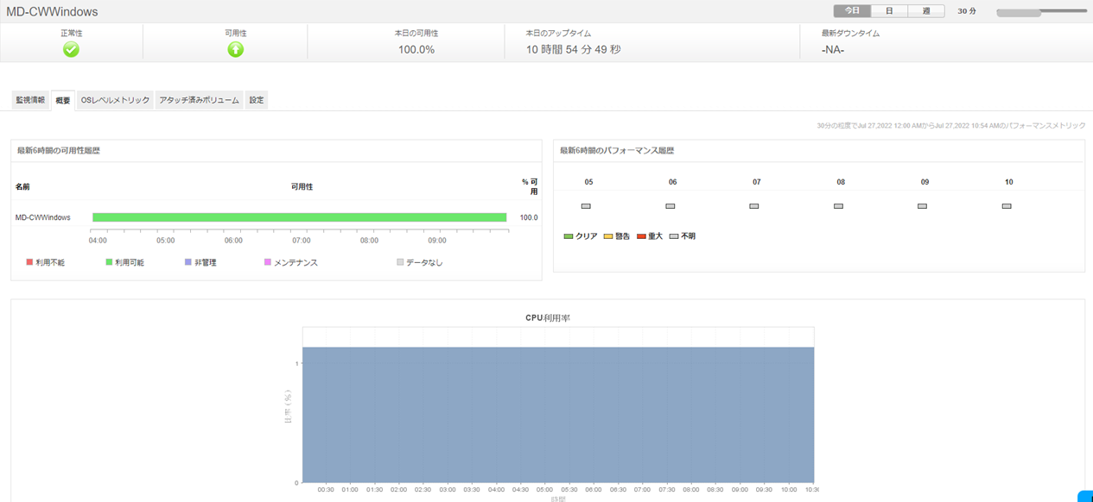This screenshot has height=502, width=1093.
Task: Click the blue CPU利用率 chart area
Action: [557, 414]
